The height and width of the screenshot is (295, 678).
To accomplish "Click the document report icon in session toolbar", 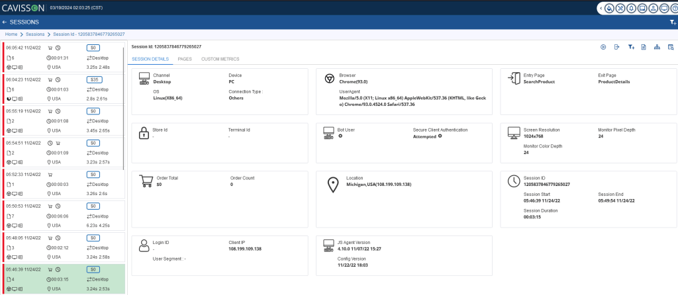I will [644, 47].
